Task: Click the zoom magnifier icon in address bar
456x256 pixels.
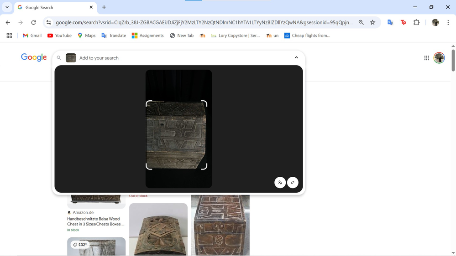Action: (361, 22)
